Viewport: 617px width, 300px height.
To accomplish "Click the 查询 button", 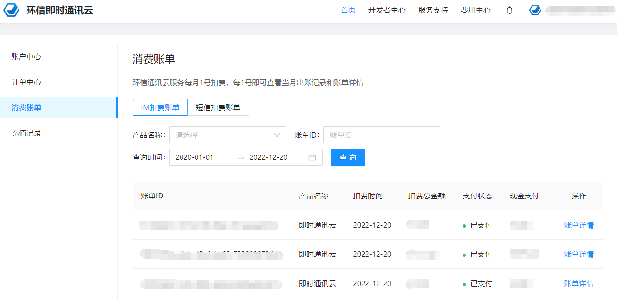I will pos(348,157).
